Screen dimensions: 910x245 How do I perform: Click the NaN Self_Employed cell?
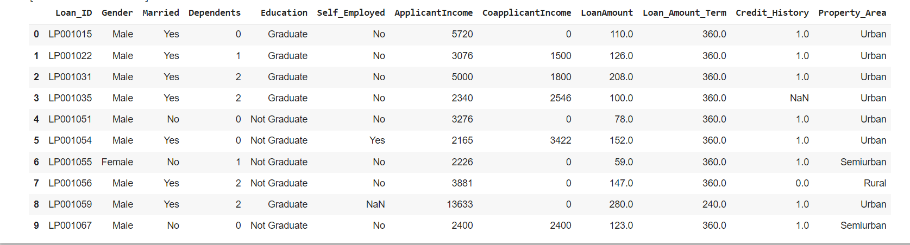375,204
